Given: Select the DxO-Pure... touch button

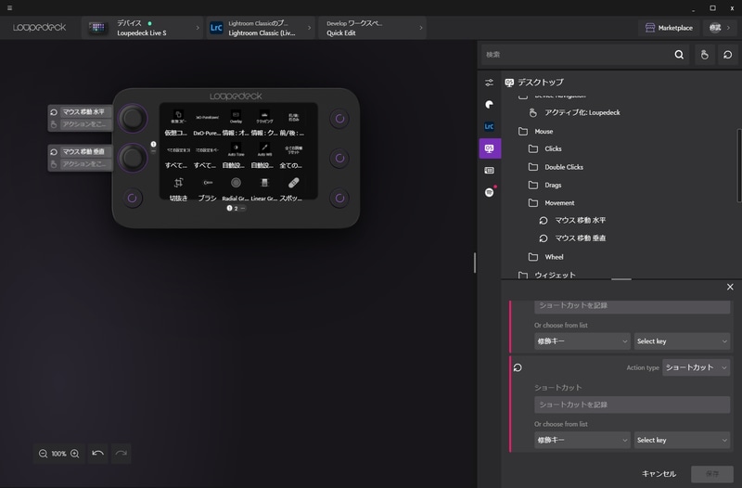Looking at the screenshot, I should [207, 122].
